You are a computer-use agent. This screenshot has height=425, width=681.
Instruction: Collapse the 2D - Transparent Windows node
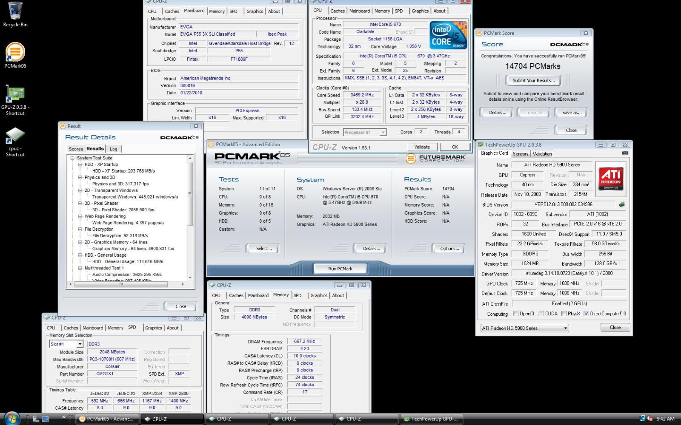click(80, 190)
